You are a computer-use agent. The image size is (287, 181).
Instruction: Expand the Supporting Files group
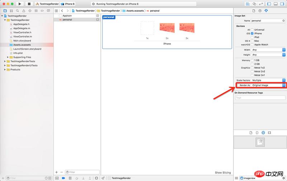pos(8,57)
